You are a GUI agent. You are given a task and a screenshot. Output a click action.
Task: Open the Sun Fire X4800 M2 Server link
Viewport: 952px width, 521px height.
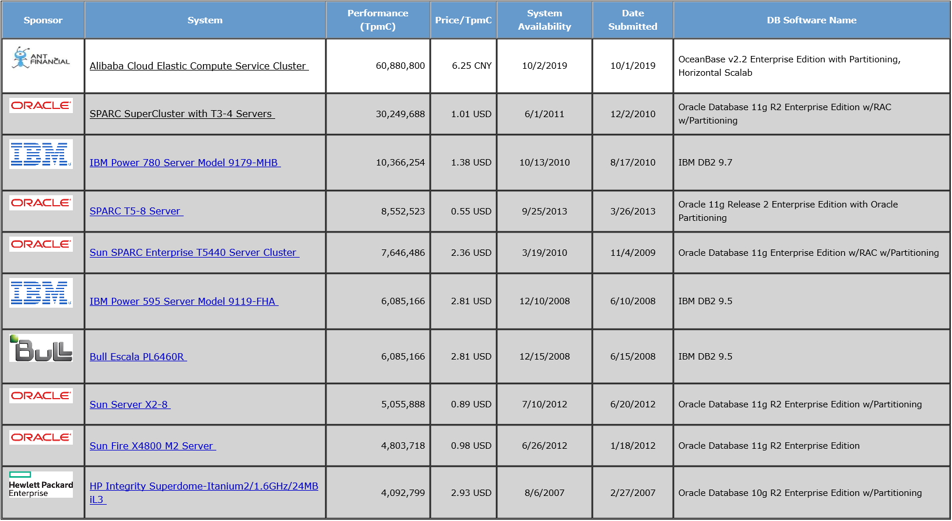click(152, 446)
